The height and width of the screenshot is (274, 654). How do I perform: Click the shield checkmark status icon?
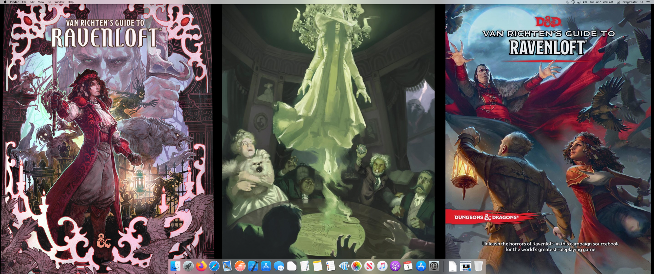[x=573, y=2]
